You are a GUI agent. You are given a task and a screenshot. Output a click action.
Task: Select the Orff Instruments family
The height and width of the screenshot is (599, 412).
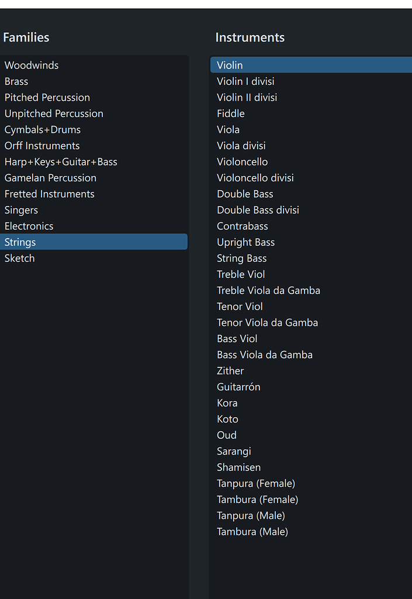tap(41, 146)
